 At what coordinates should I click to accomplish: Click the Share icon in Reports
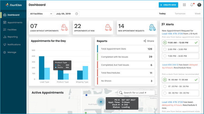(145, 41)
